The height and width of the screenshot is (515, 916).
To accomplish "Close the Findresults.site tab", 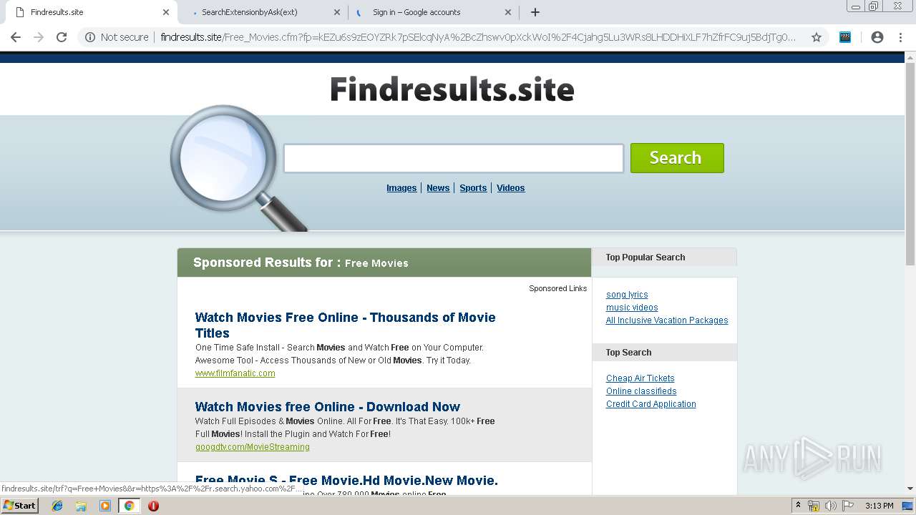I will click(x=166, y=12).
